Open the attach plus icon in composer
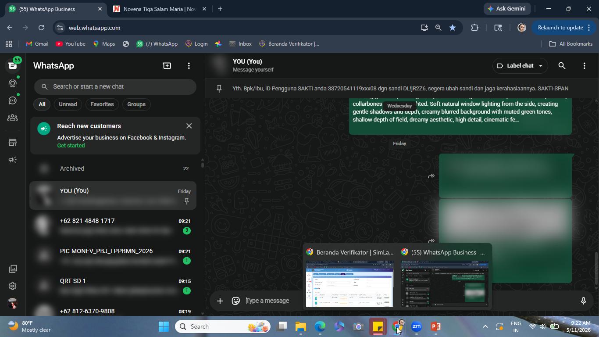599x337 pixels. pos(220,301)
